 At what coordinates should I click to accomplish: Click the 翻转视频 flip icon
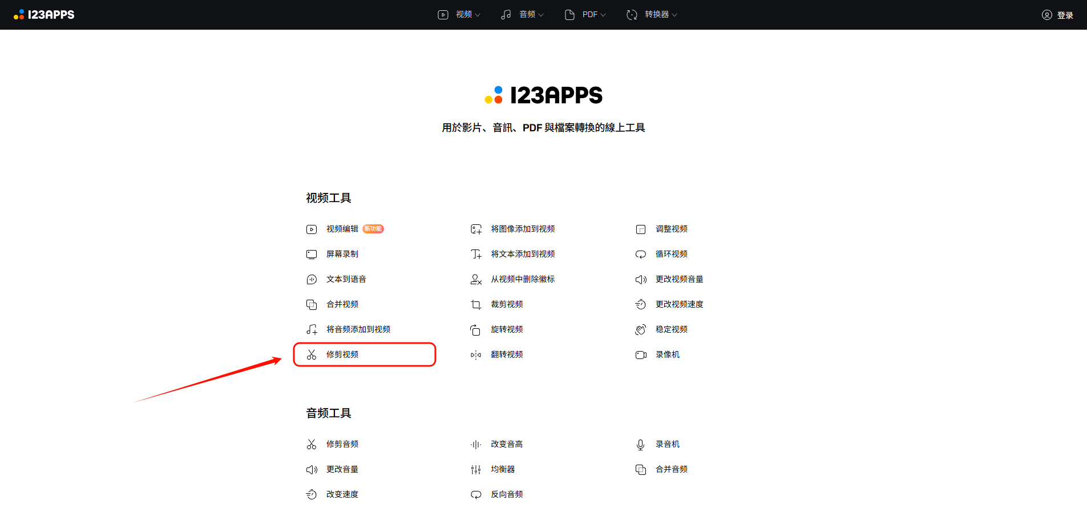[476, 355]
